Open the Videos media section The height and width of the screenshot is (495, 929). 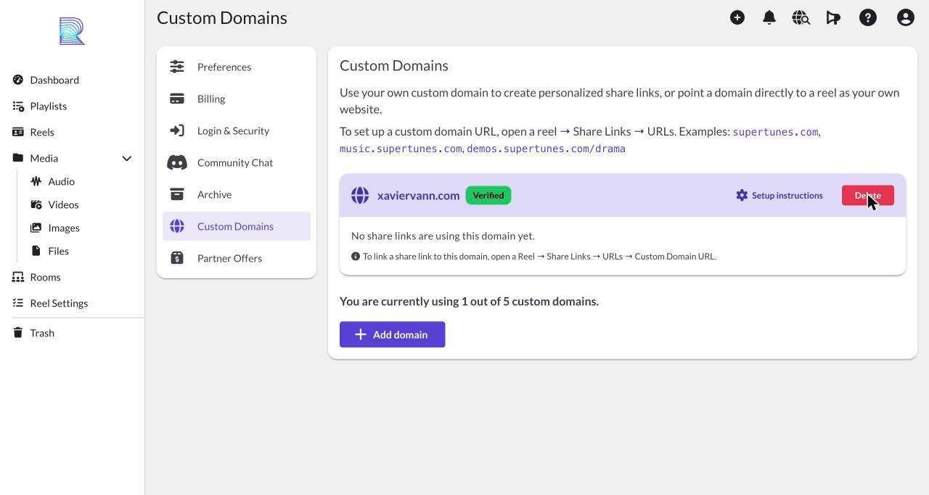point(63,204)
